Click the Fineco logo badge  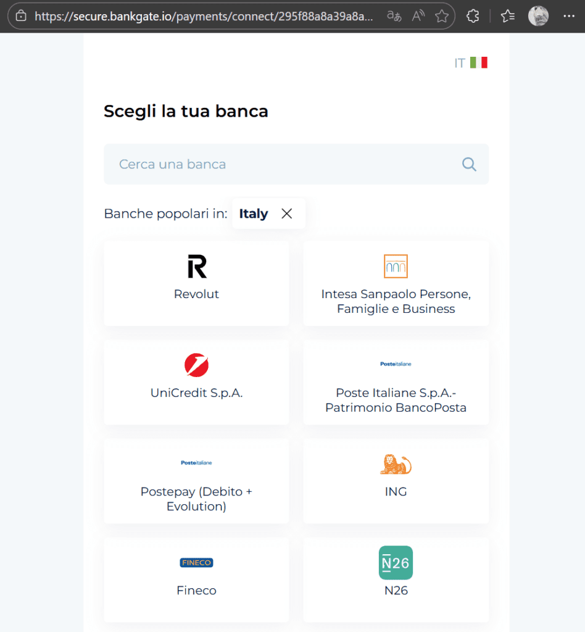point(196,562)
